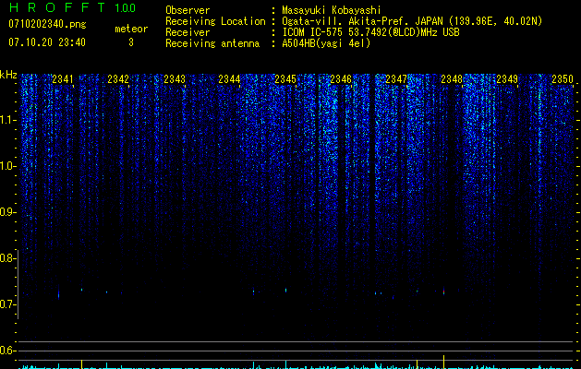
Task: Click the 2350 time marker
Action: click(563, 79)
